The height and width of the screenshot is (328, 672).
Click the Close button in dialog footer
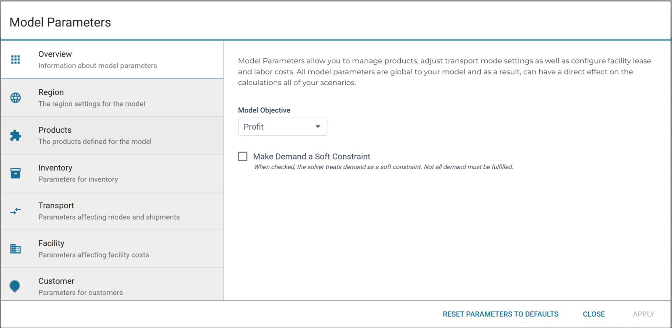(593, 314)
